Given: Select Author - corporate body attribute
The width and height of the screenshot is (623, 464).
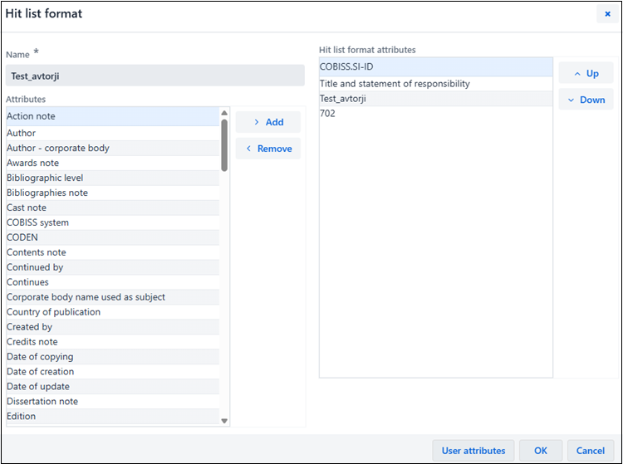Looking at the screenshot, I should [x=113, y=148].
